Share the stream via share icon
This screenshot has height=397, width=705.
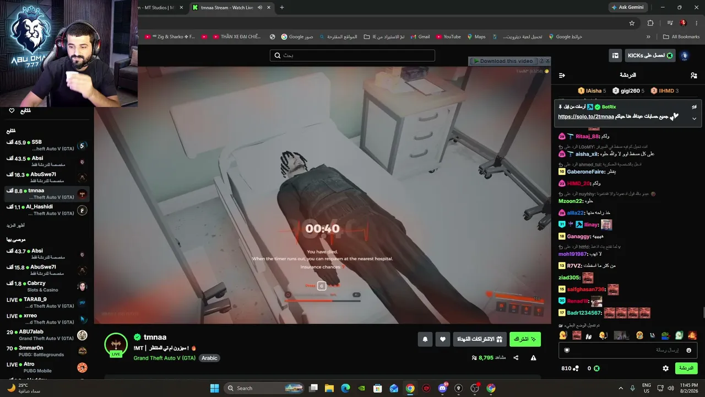516,358
